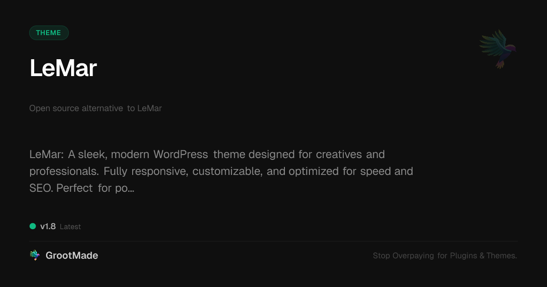
Task: Click the LeMar title heading
Action: [63, 68]
